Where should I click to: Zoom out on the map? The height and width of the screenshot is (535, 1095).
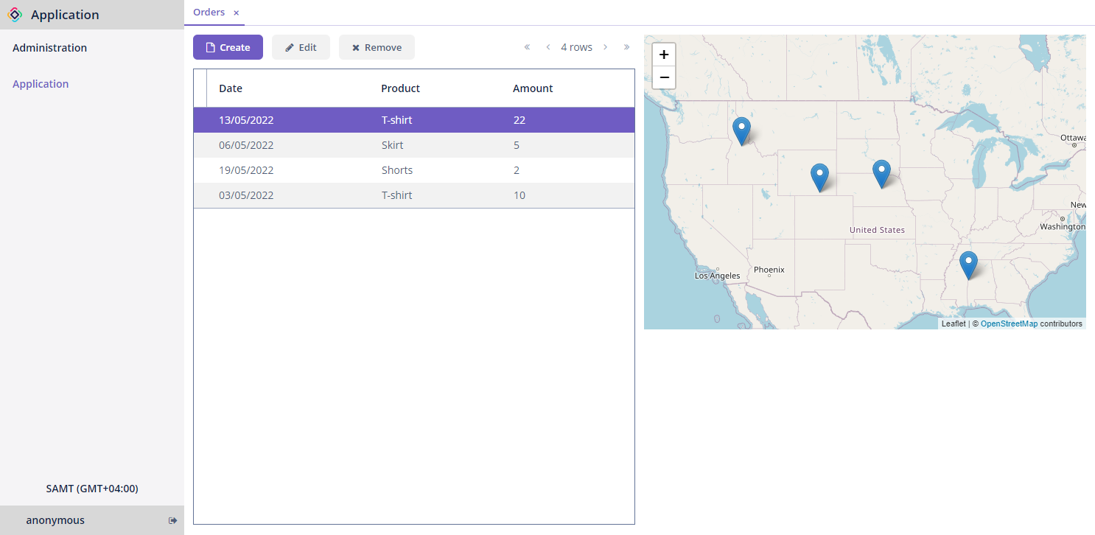(x=664, y=77)
